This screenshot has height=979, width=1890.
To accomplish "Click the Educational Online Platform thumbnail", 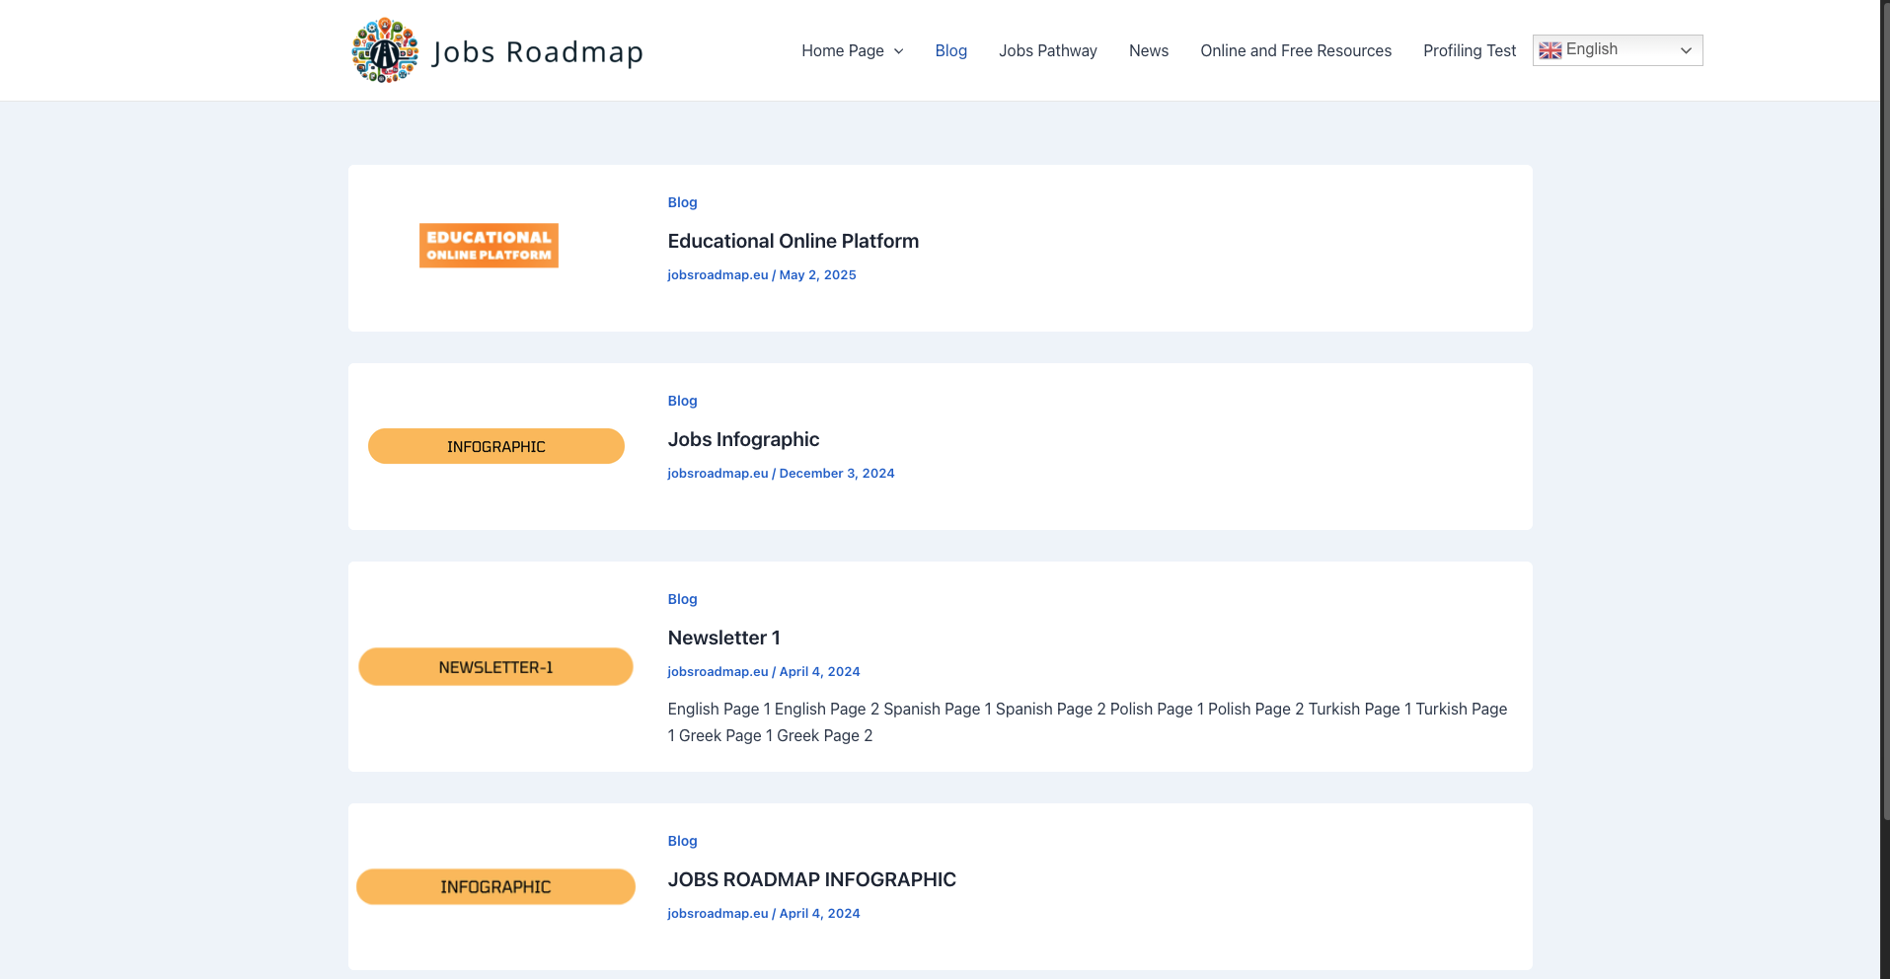I will 488,245.
